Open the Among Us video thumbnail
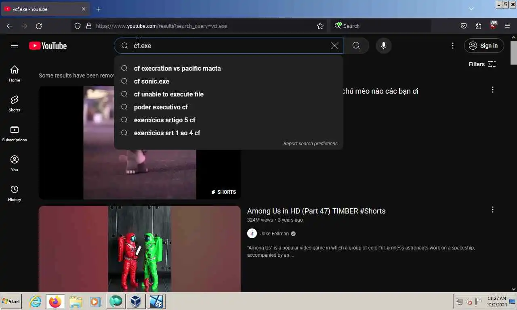Screen dimensions: 517x310 click(x=140, y=249)
